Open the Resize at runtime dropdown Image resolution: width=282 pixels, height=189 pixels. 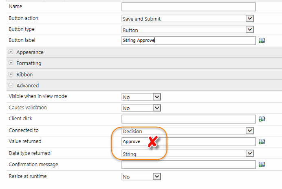(157, 176)
